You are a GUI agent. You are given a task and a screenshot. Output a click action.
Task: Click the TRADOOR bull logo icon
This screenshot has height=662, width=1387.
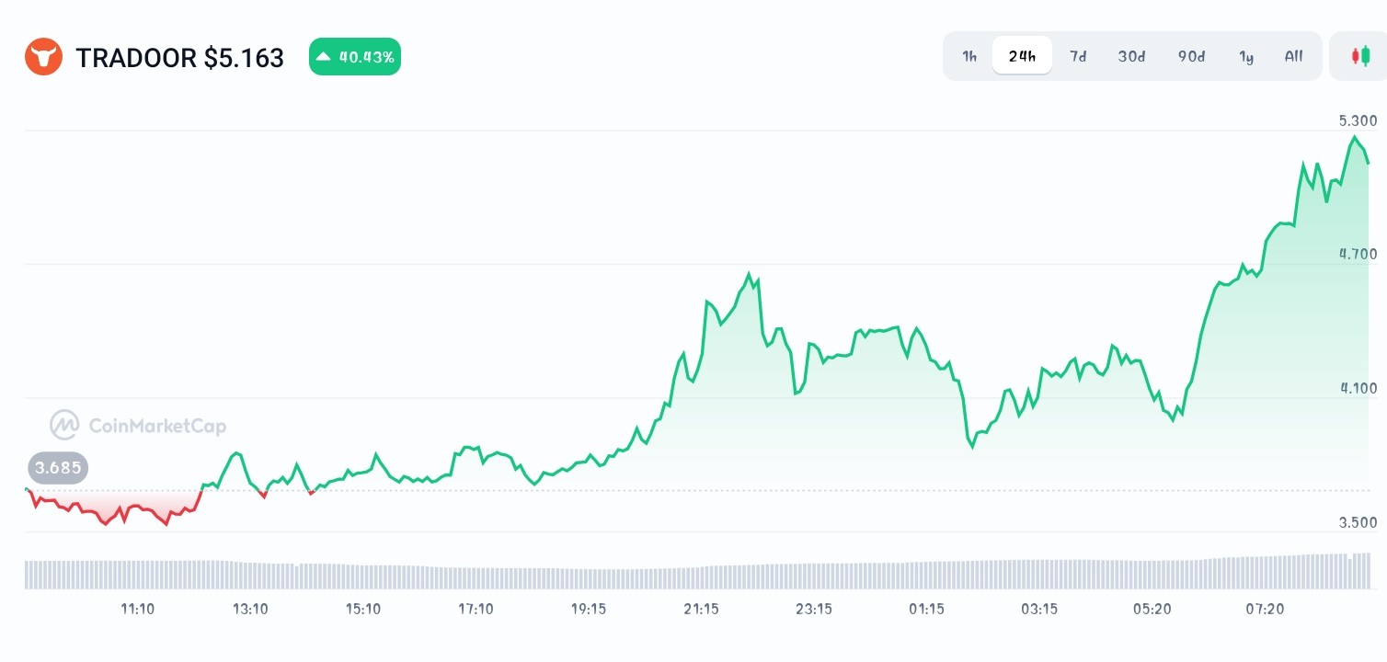43,57
